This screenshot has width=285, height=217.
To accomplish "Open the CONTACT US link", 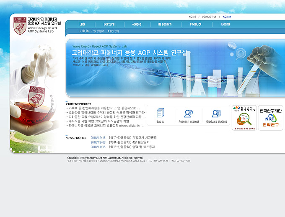I will click(x=209, y=17).
